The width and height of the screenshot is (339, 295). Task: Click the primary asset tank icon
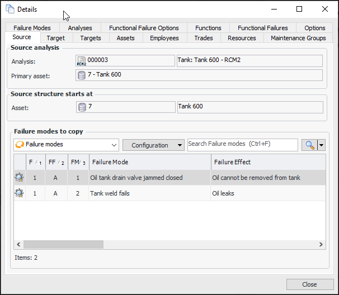click(82, 75)
